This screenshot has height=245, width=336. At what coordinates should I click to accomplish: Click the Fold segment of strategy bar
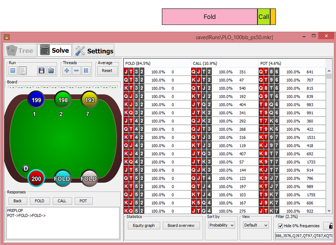210,17
